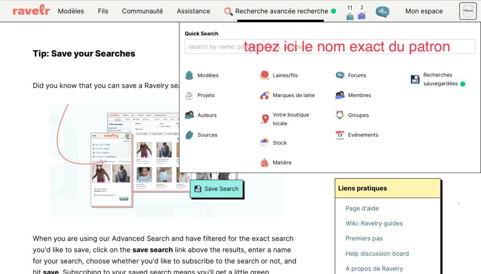The height and width of the screenshot is (274, 481).
Task: Open A propos de Ravelry link
Action: point(374,269)
